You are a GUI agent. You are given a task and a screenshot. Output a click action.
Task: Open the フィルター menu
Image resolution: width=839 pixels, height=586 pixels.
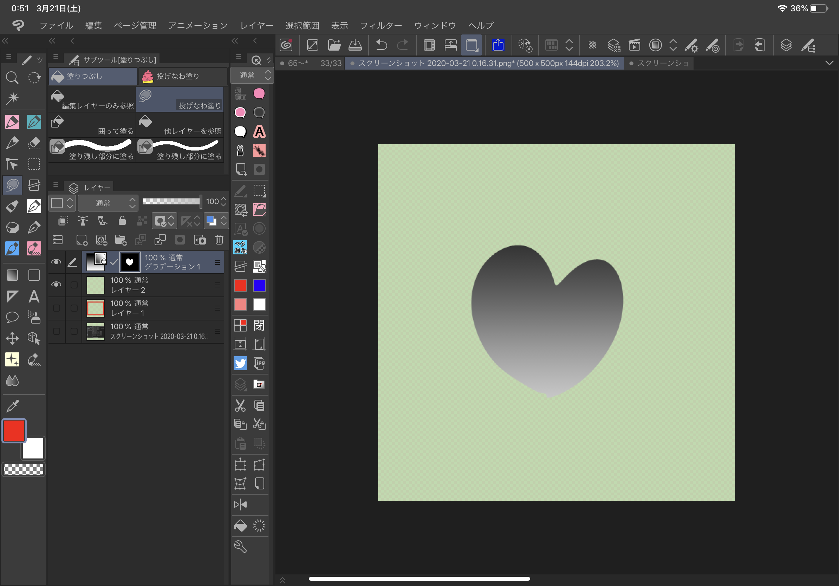pos(381,26)
